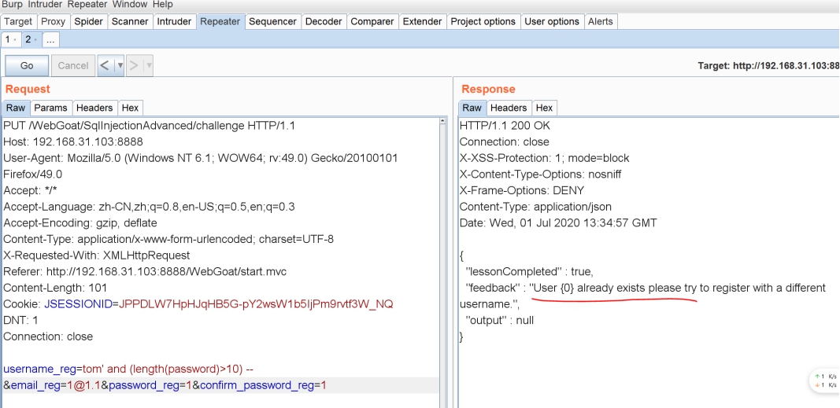Switch to the Scanner tab
Image resolution: width=840 pixels, height=408 pixels.
pyautogui.click(x=130, y=21)
